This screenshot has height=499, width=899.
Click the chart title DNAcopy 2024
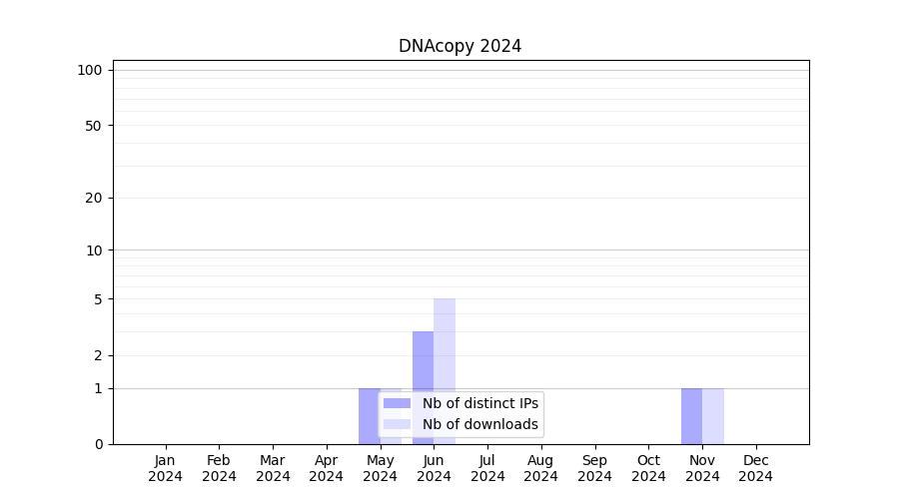459,46
